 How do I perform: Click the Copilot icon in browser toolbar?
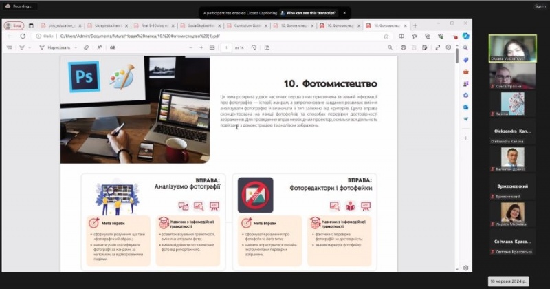[466, 36]
